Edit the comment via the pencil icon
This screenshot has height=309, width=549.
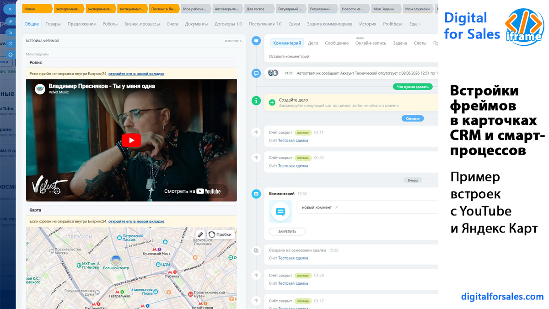tap(337, 207)
